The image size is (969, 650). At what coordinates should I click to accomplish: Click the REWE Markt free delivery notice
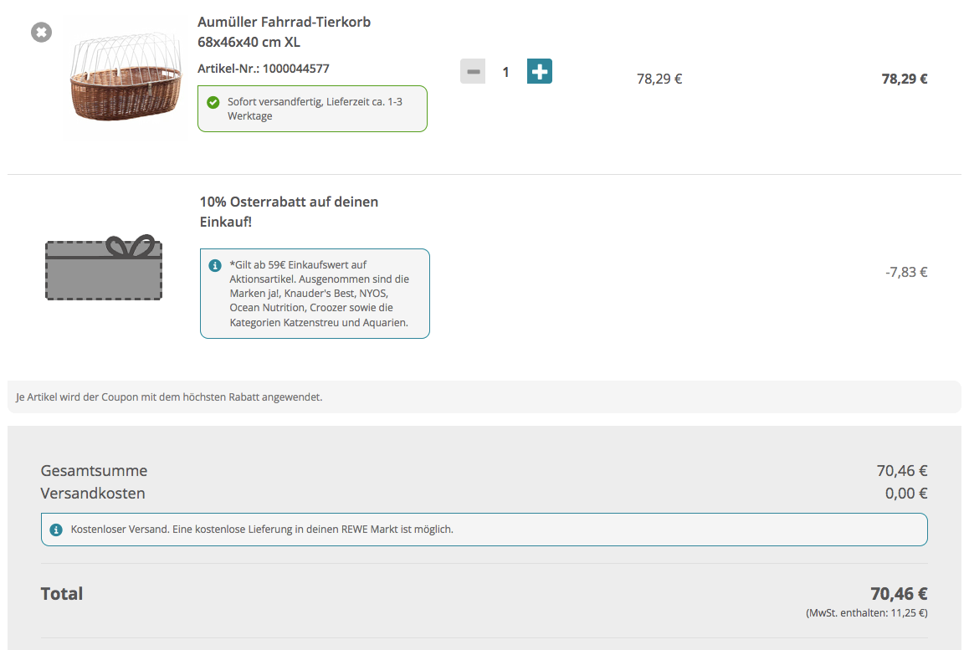pyautogui.click(x=262, y=530)
